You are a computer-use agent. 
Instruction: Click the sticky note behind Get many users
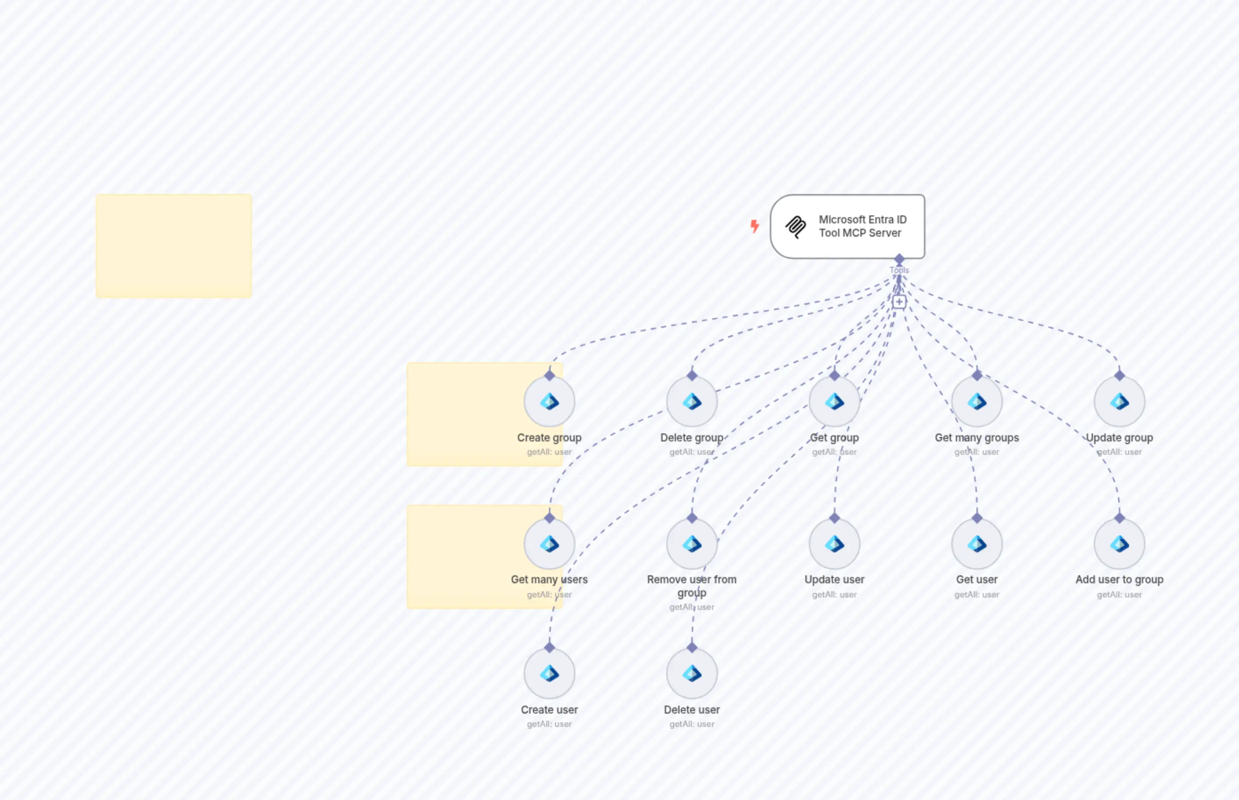point(457,556)
